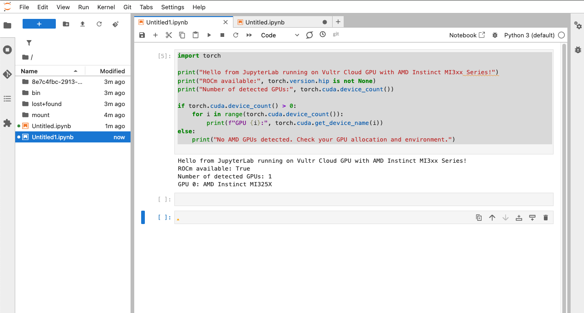This screenshot has height=313, width=584.
Task: Click the clock icon in notebook toolbar
Action: [x=322, y=35]
